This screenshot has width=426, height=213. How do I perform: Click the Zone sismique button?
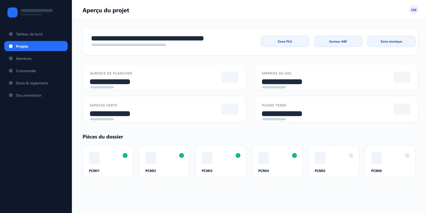[x=391, y=41]
